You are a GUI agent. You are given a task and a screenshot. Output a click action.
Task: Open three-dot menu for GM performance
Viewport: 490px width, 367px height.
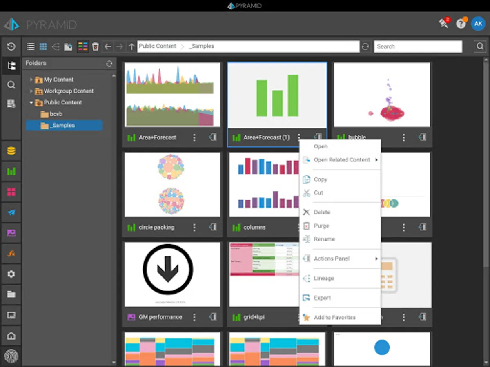[194, 317]
